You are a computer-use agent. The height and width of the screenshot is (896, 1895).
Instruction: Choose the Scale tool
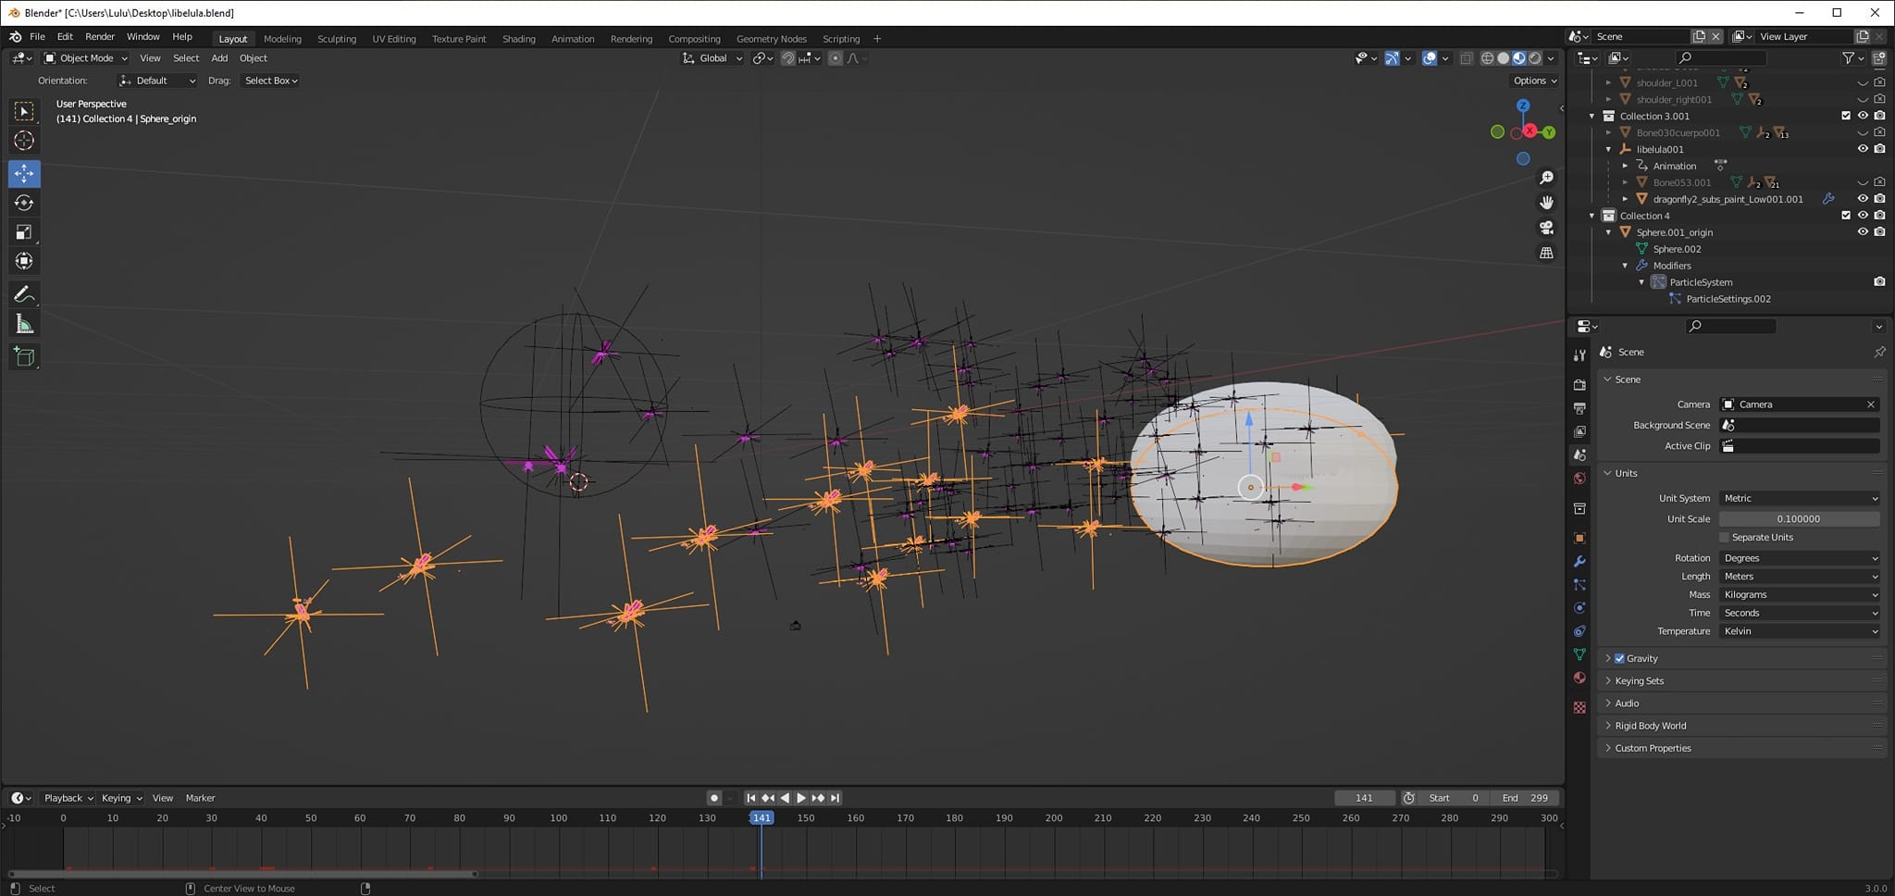tap(24, 232)
